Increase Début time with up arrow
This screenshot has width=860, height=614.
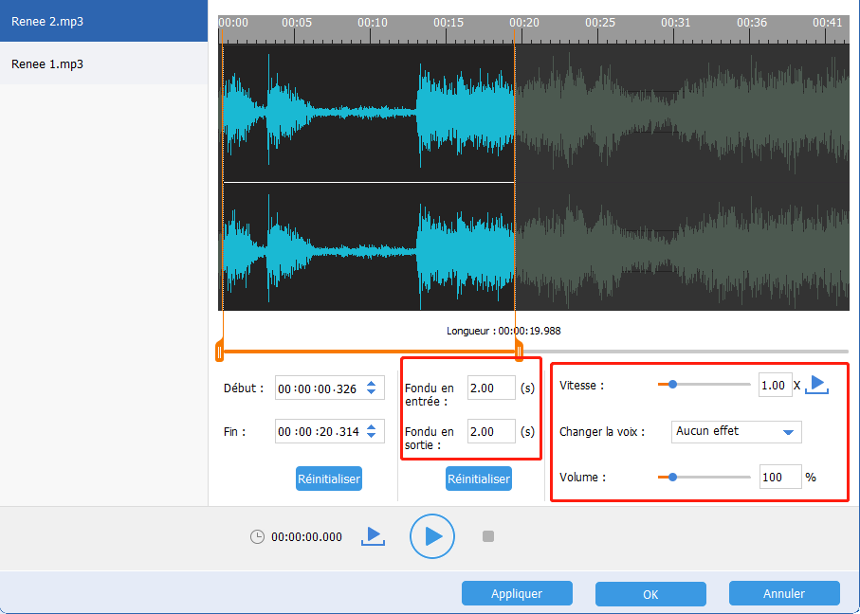(372, 384)
